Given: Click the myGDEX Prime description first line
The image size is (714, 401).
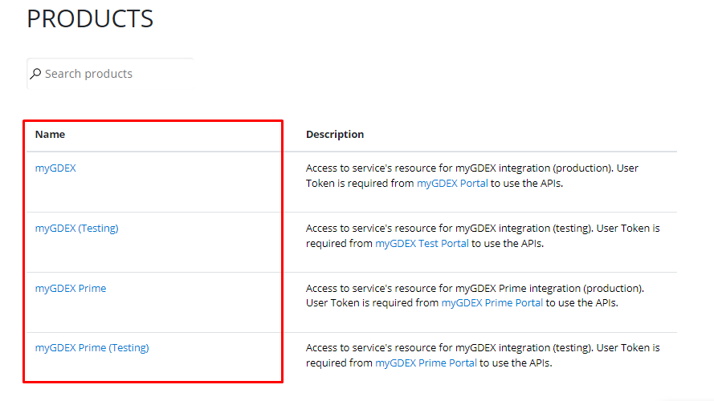Looking at the screenshot, I should click(x=475, y=288).
